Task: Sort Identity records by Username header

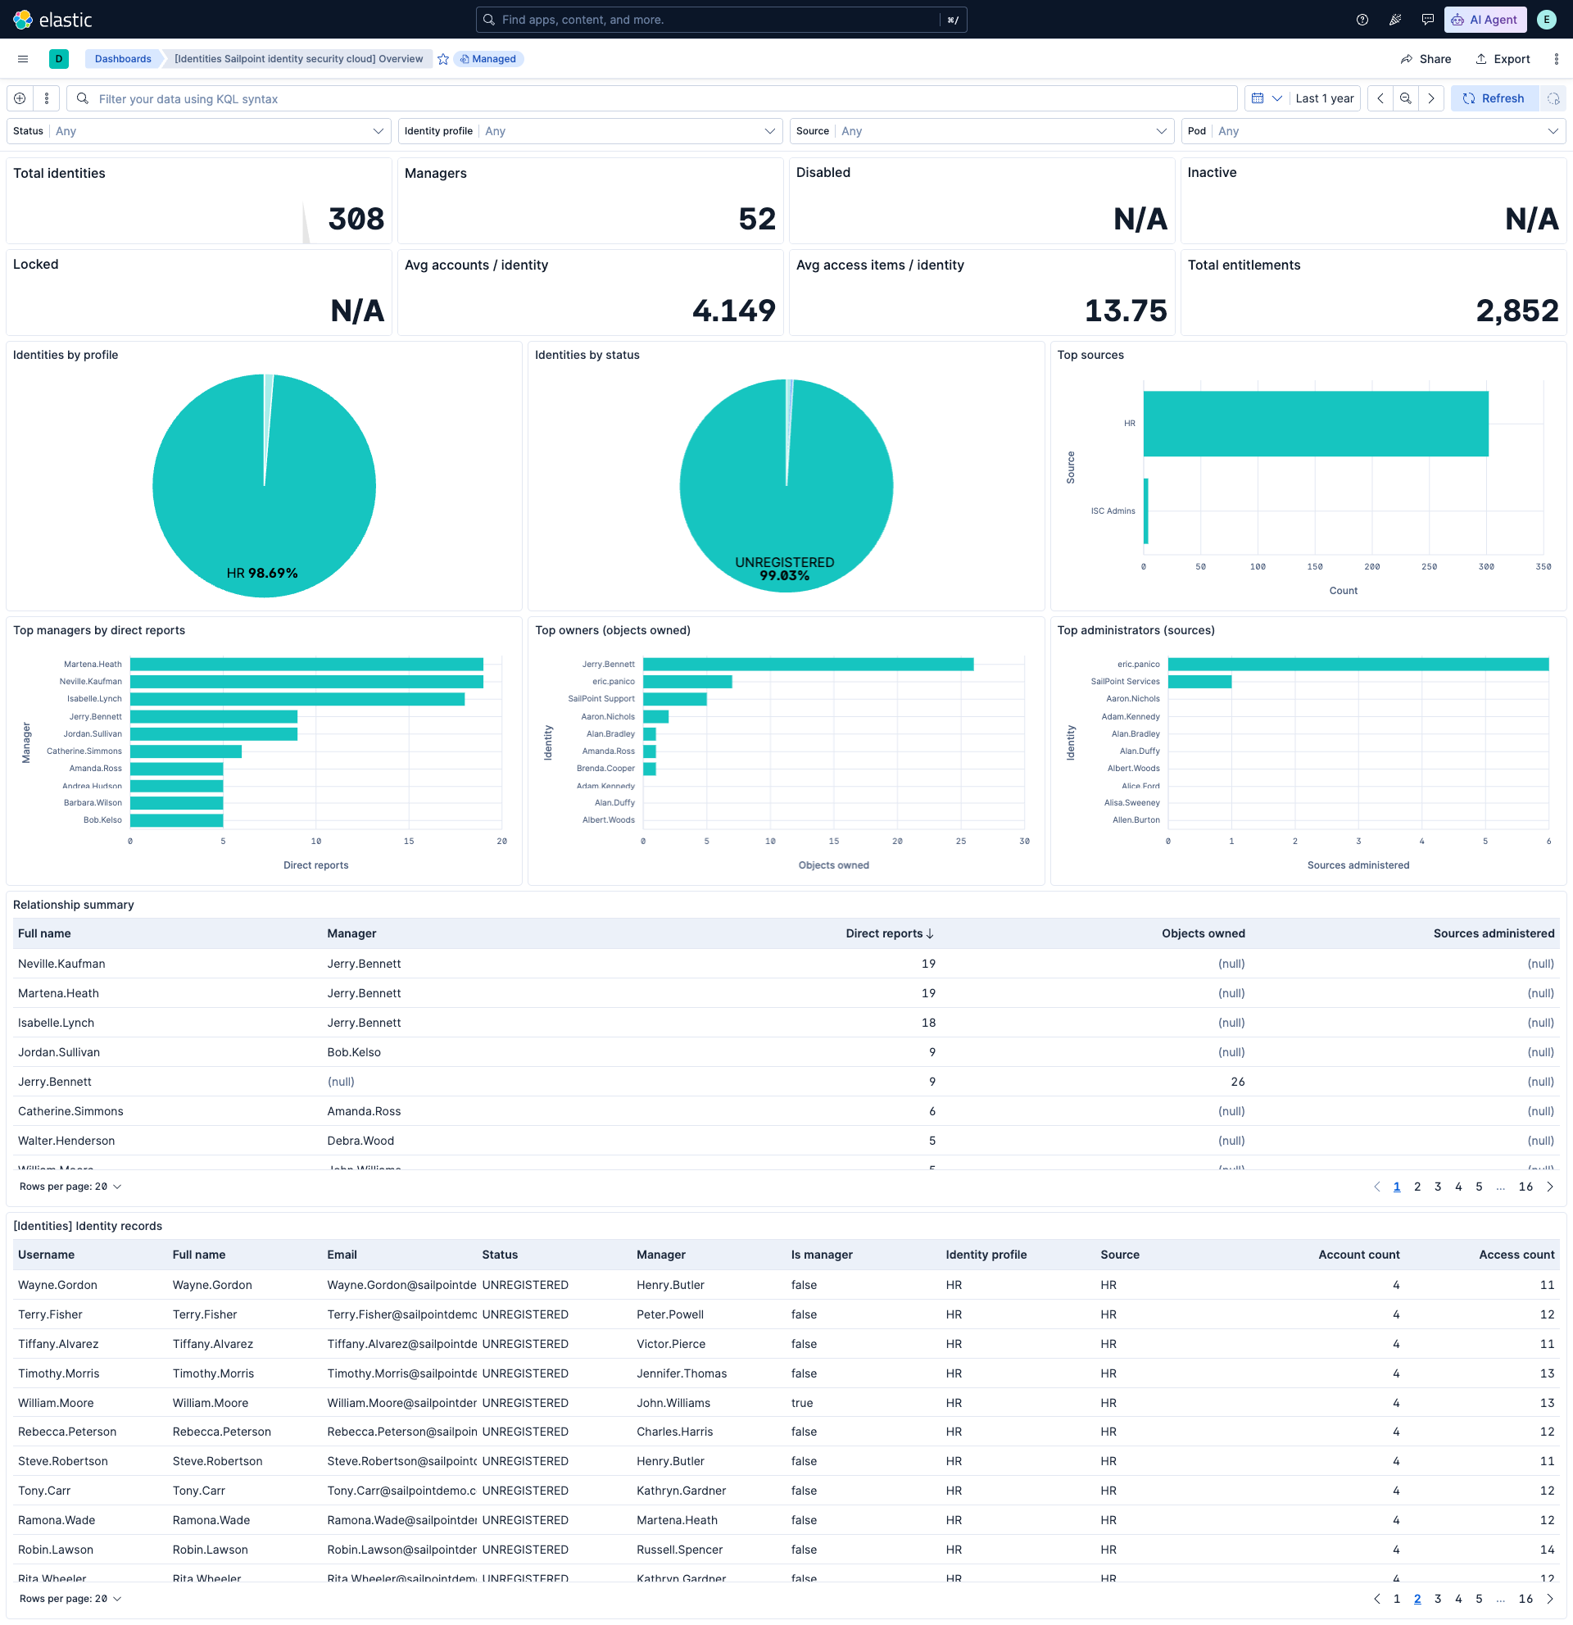Action: click(47, 1255)
